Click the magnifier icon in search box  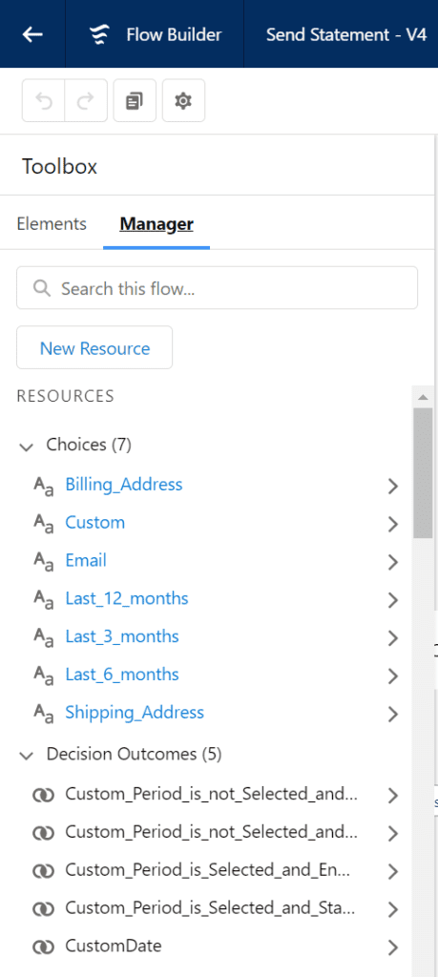pyautogui.click(x=42, y=288)
